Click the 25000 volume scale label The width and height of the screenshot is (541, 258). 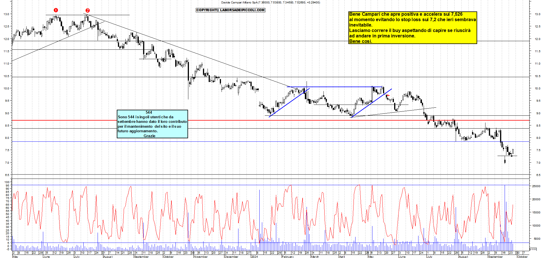[x=536, y=186]
